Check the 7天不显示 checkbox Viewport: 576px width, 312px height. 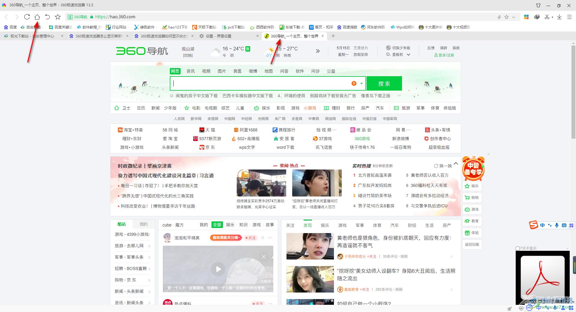click(x=517, y=248)
